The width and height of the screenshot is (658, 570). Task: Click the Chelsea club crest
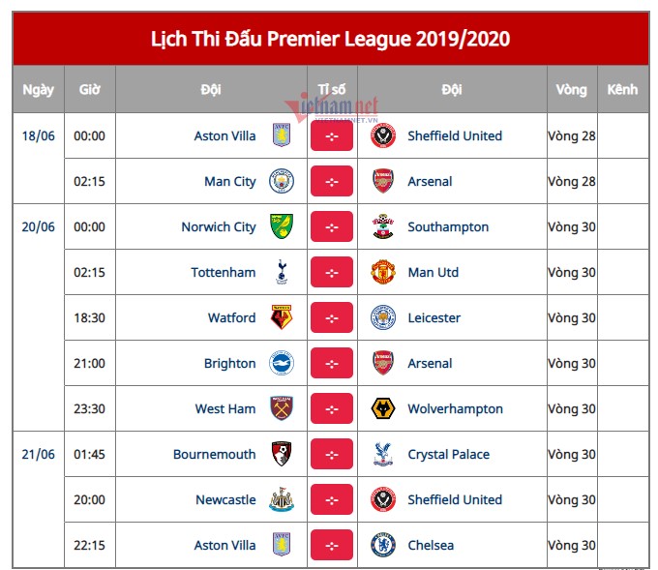click(383, 545)
